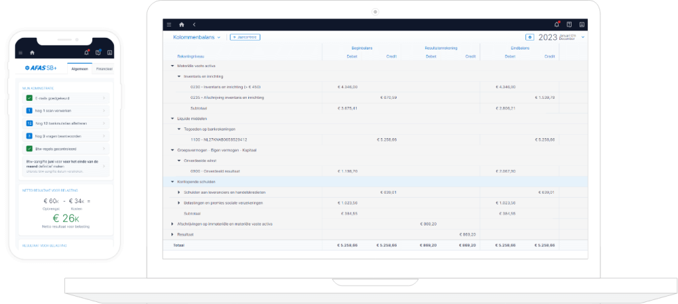Switch to the Financieel tab on the phone
This screenshot has height=304, width=678.
tap(104, 68)
